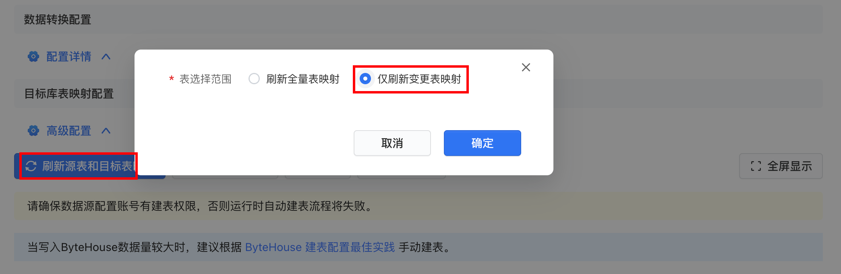Open the ByteHouse 建表配置最佳实践 link

click(320, 247)
